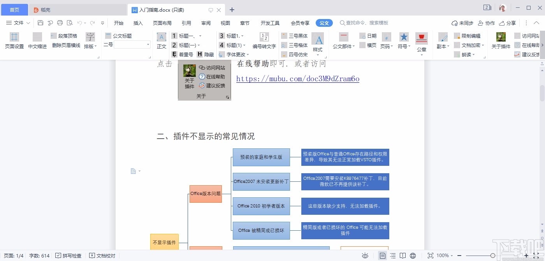Select the 中文缩进 tool

click(x=37, y=41)
